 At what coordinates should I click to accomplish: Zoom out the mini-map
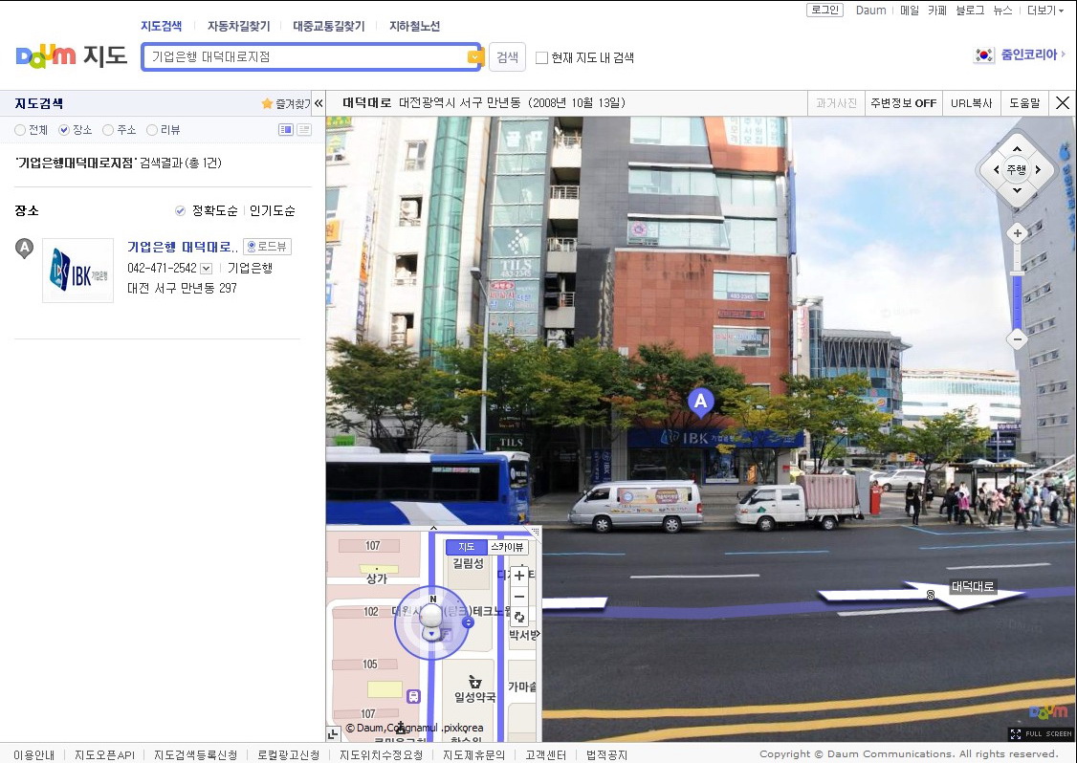pos(519,596)
